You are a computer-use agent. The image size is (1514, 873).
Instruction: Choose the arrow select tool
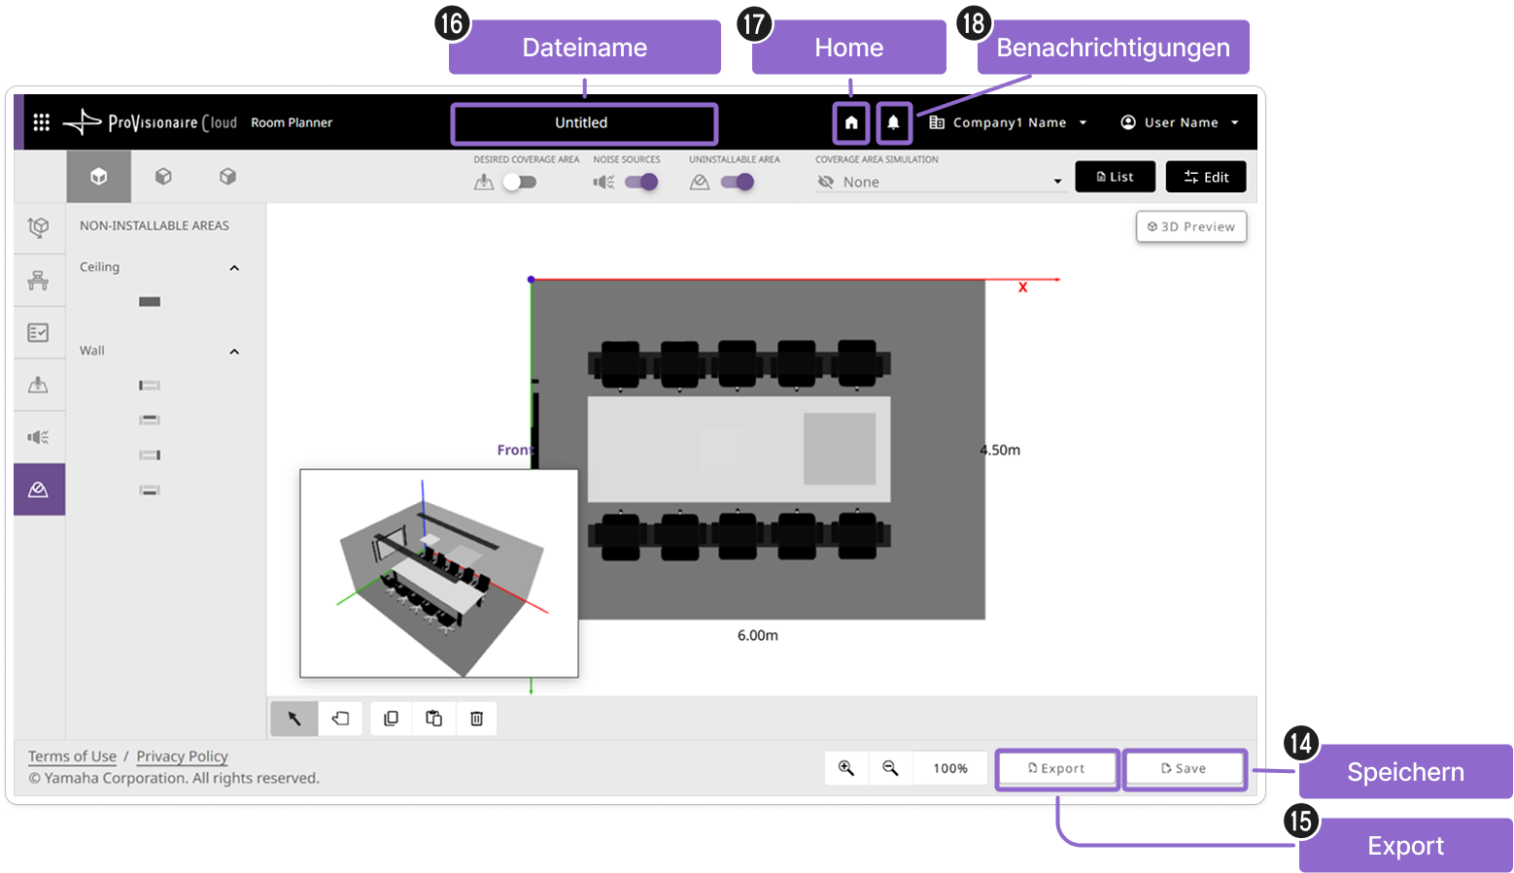point(294,719)
